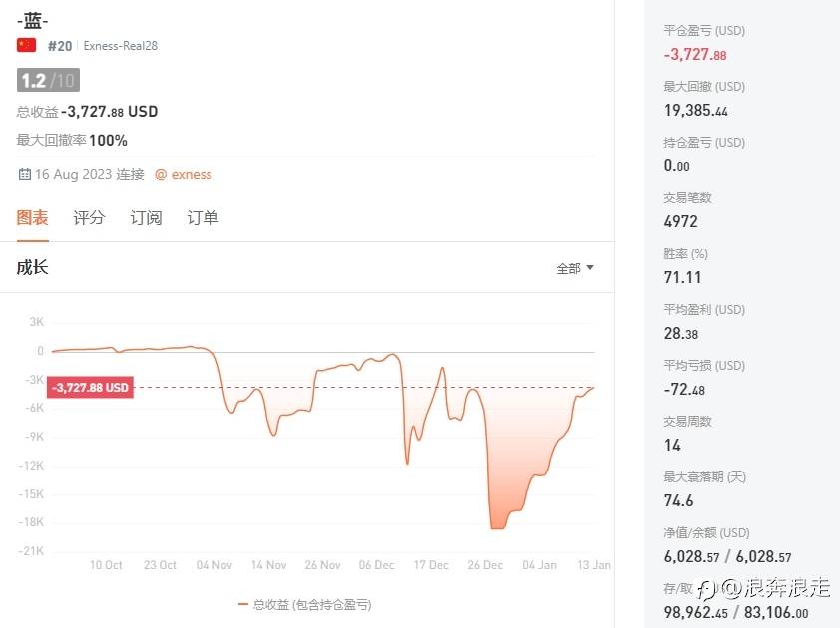
Task: Open the 全部 time range dropdown
Action: pyautogui.click(x=575, y=268)
